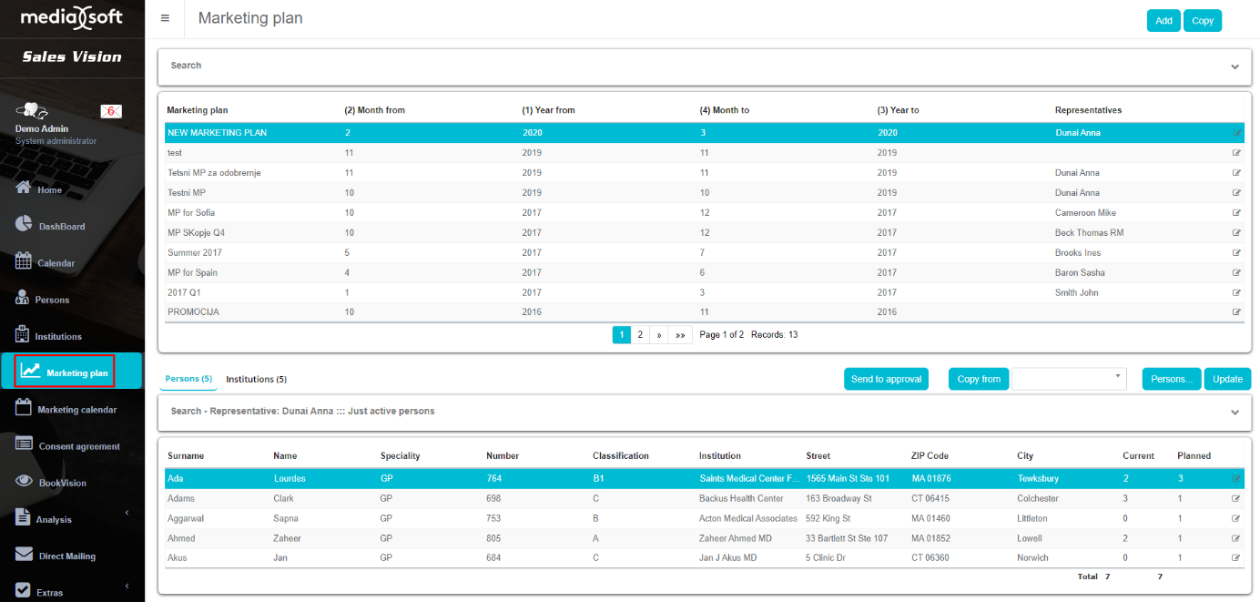Go to page 2 of records
This screenshot has width=1260, height=602.
(640, 335)
